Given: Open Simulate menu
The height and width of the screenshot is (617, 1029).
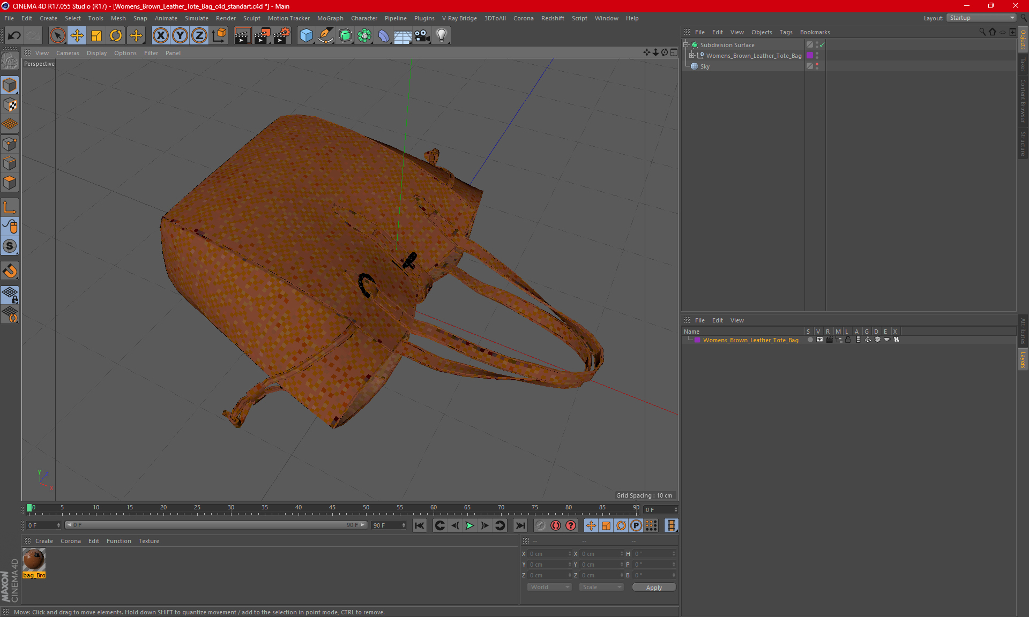Looking at the screenshot, I should (197, 18).
